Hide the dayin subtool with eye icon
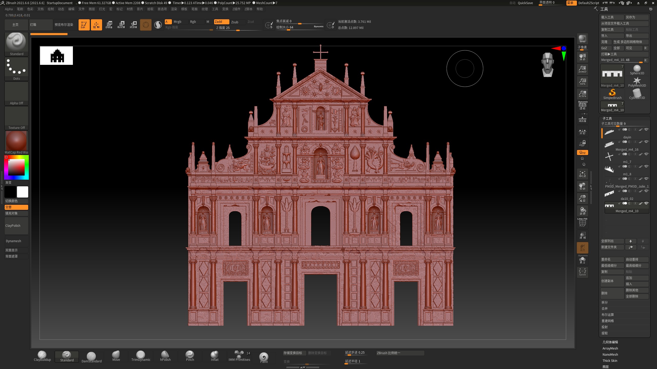Viewport: 657px width, 369px height. tap(646, 130)
